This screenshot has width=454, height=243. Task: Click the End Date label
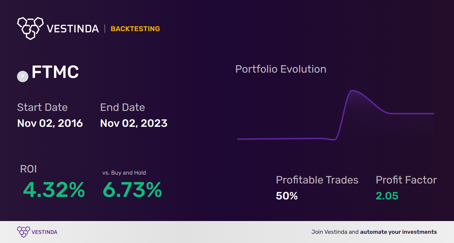click(x=122, y=107)
